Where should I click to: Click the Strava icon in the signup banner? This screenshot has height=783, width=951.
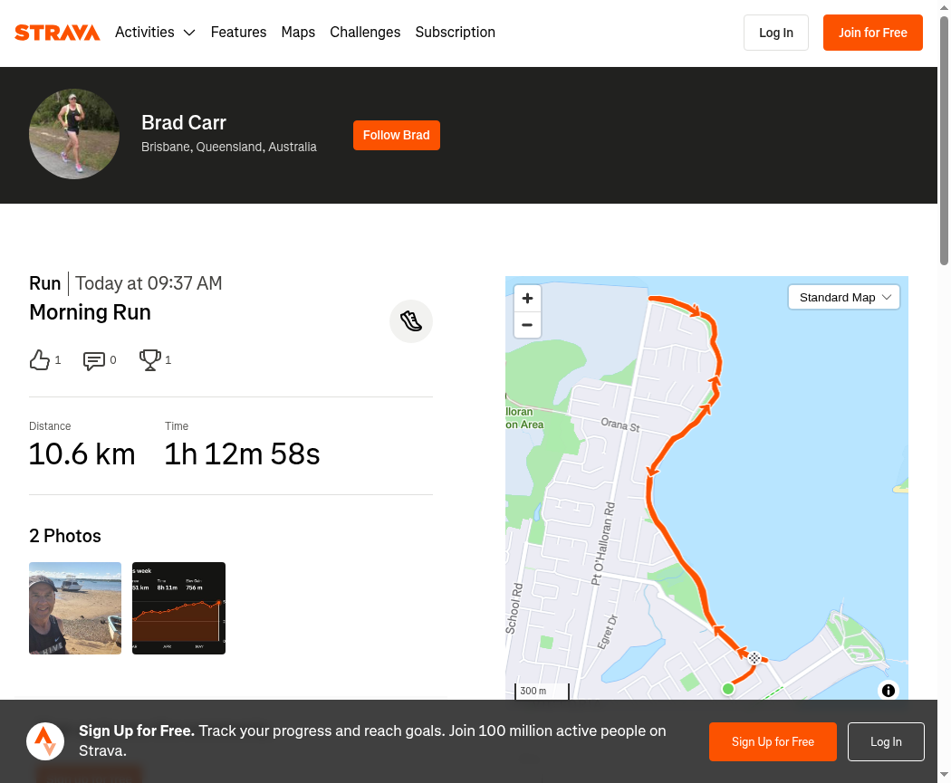point(45,741)
